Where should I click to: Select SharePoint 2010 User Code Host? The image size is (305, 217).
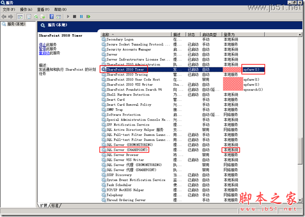133,80
